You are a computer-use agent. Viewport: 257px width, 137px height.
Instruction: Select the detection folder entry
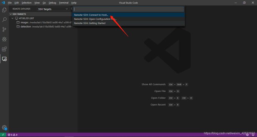(x=43, y=26)
